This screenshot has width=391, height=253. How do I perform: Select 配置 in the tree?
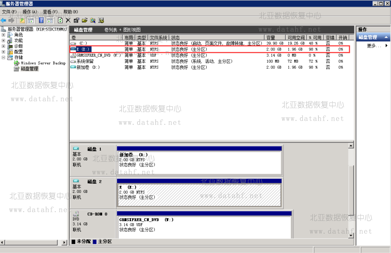[x=18, y=52]
